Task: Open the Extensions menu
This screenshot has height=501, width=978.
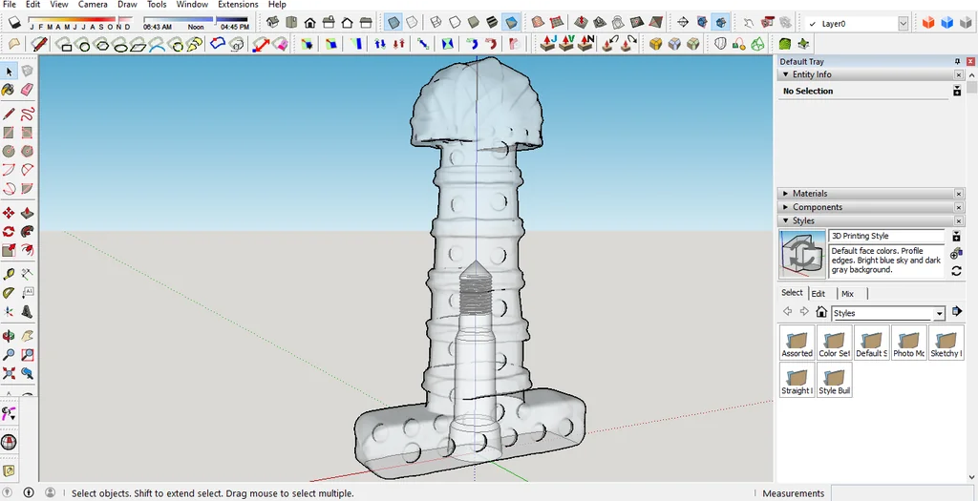Action: (x=238, y=5)
